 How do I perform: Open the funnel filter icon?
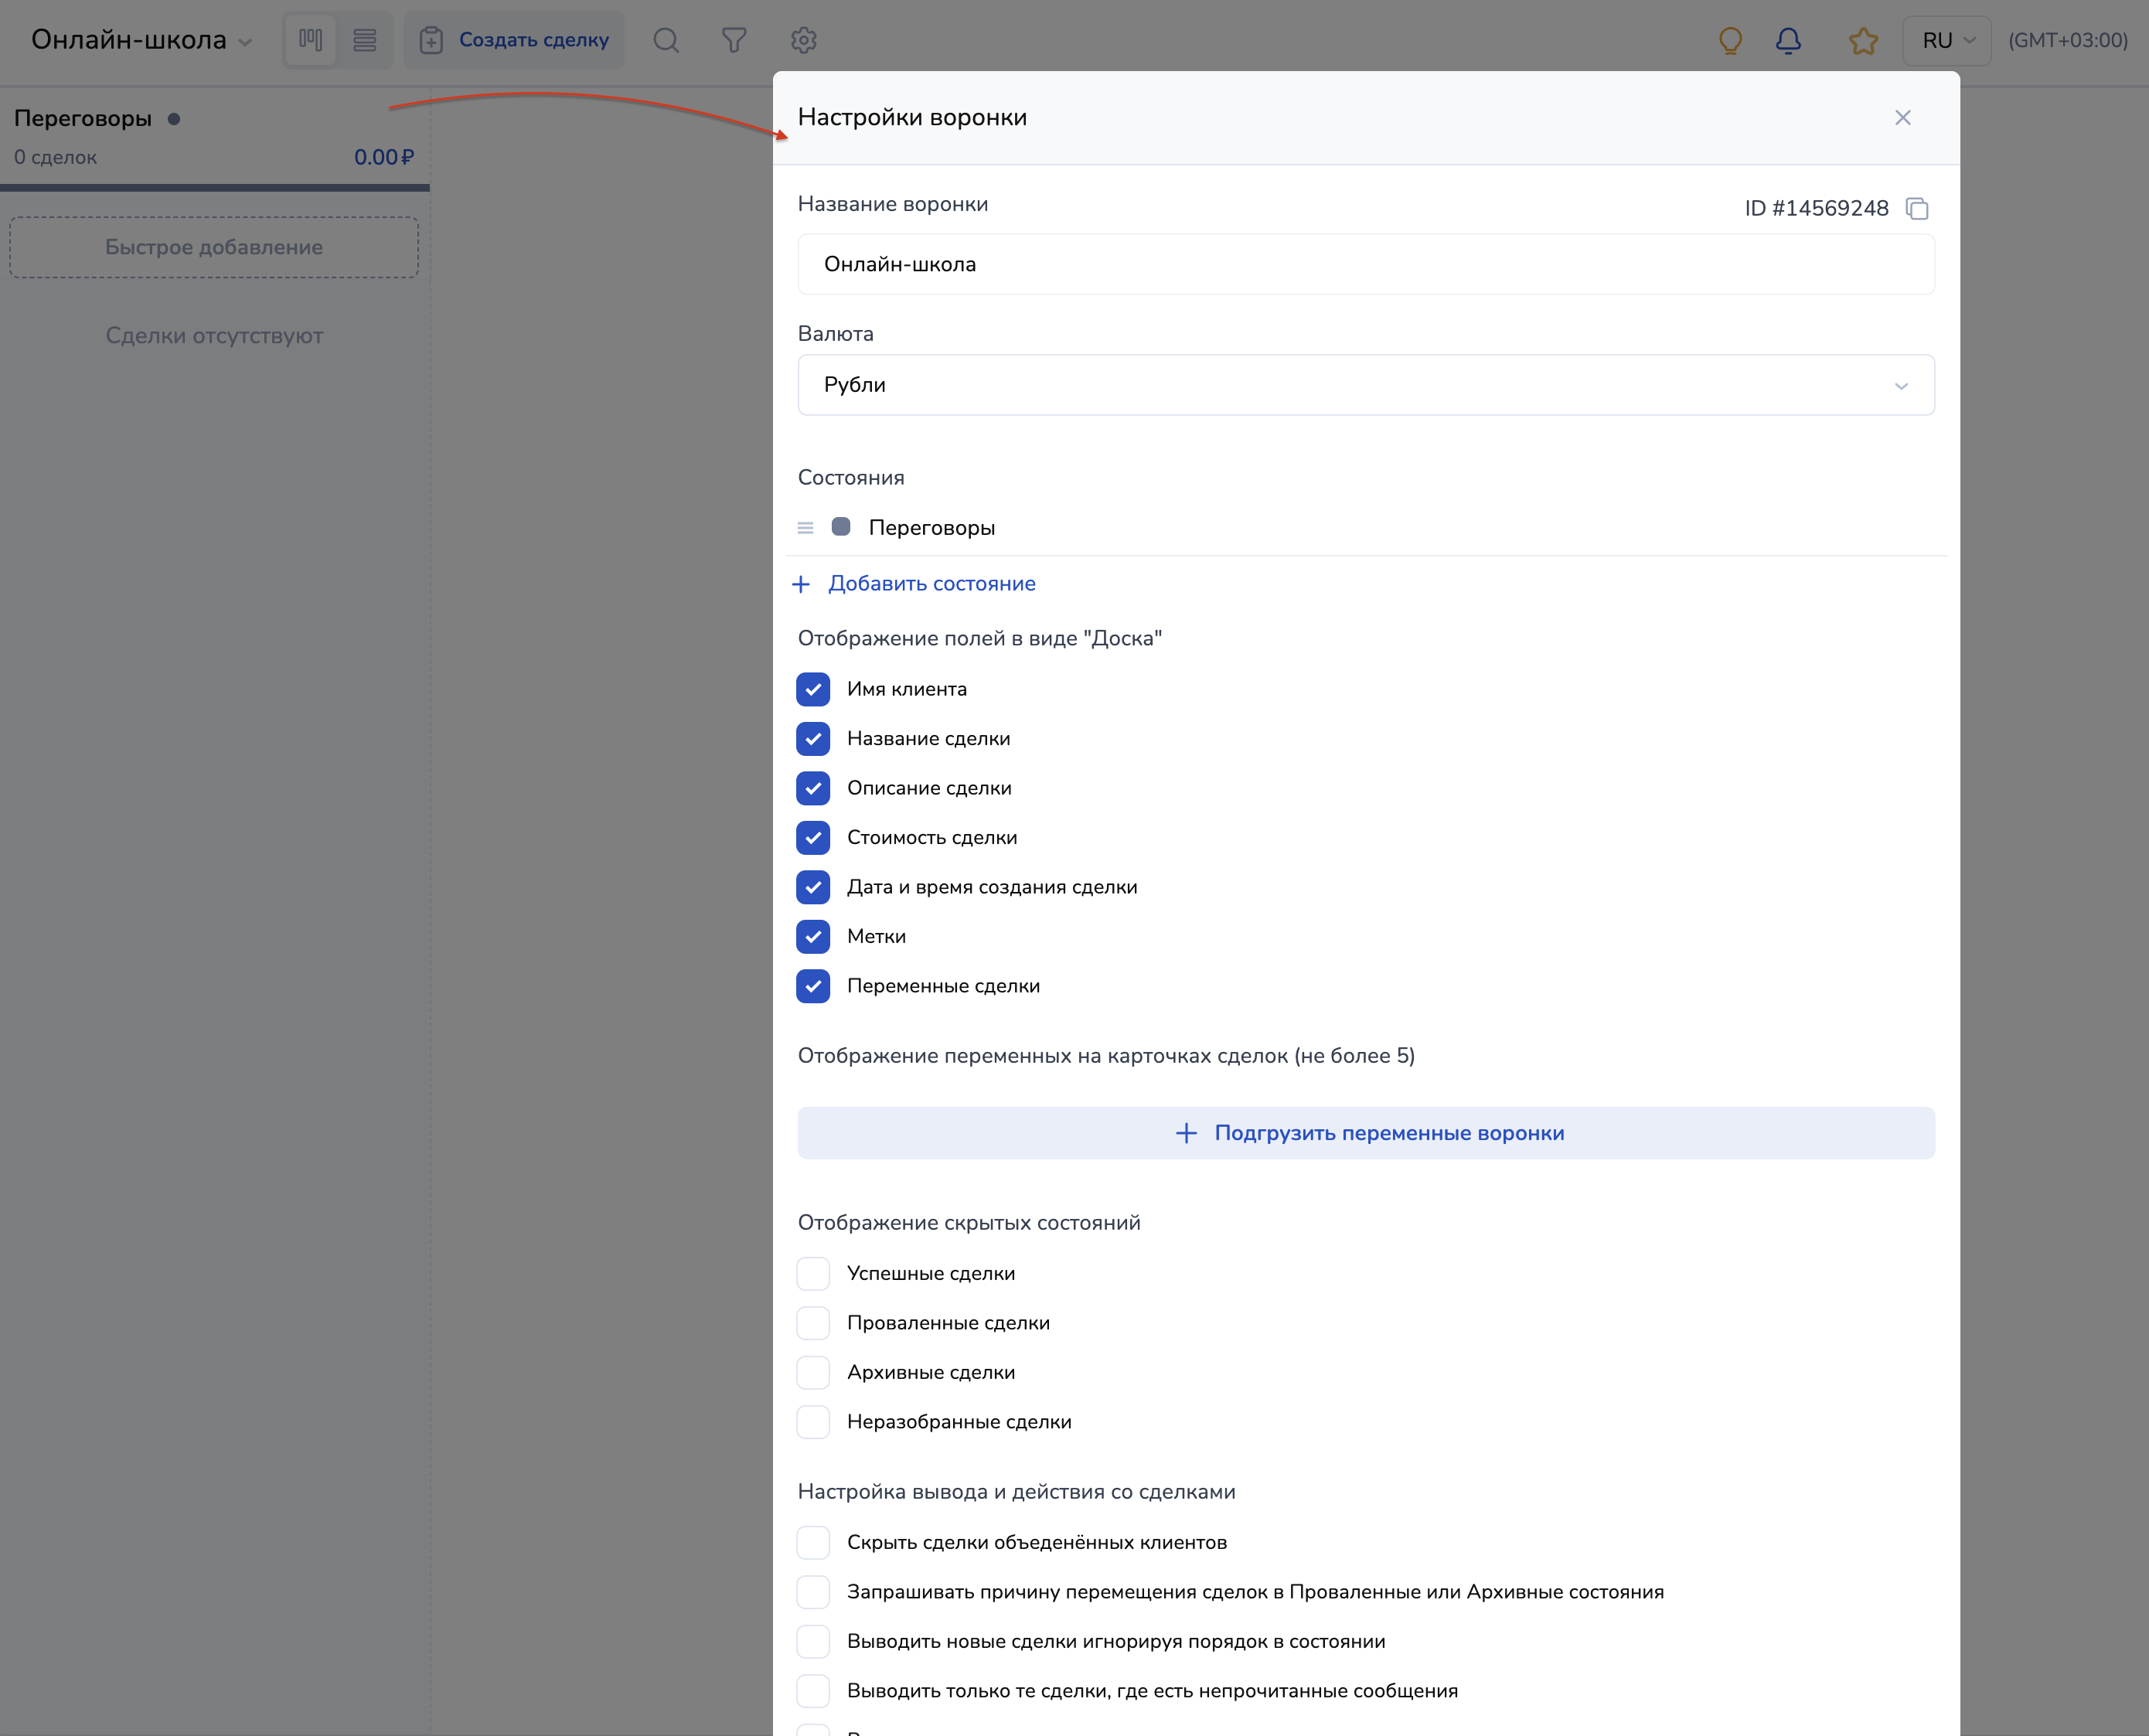[x=734, y=40]
